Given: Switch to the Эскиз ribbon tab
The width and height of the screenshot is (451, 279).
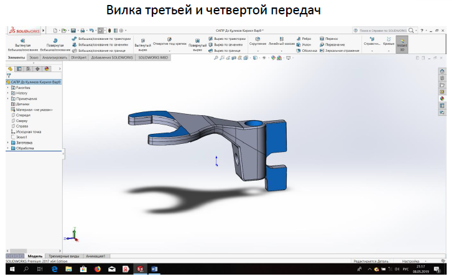Looking at the screenshot, I should pyautogui.click(x=33, y=57).
